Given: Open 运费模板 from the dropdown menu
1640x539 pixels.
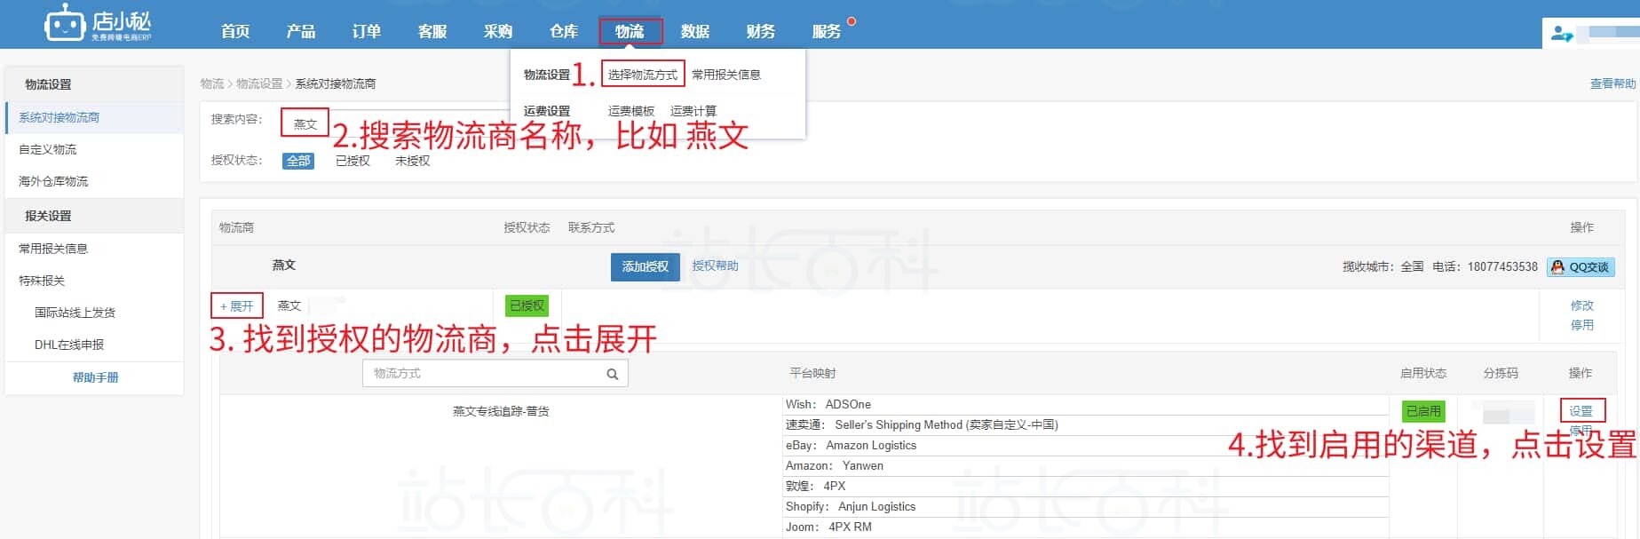Looking at the screenshot, I should click(x=630, y=111).
